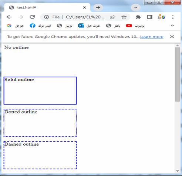Click the test.html tab globe favicon

[x=11, y=7]
